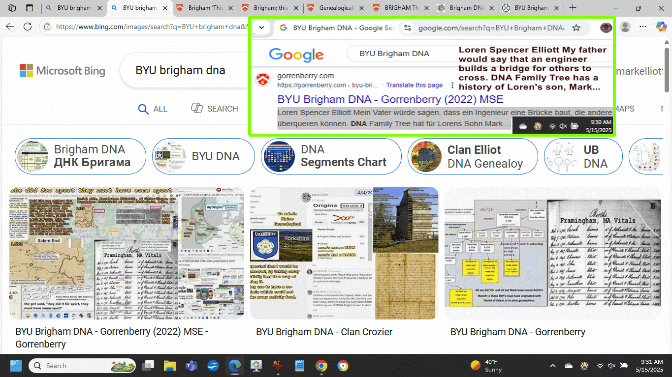Open the Edge Workspaces icon
Screen dimensions: 672x377
click(12, 8)
